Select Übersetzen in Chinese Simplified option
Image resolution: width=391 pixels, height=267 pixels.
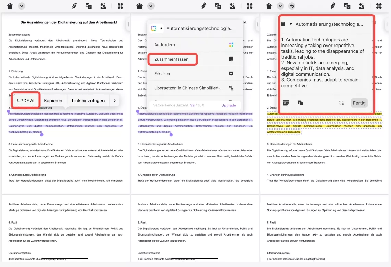click(x=195, y=88)
